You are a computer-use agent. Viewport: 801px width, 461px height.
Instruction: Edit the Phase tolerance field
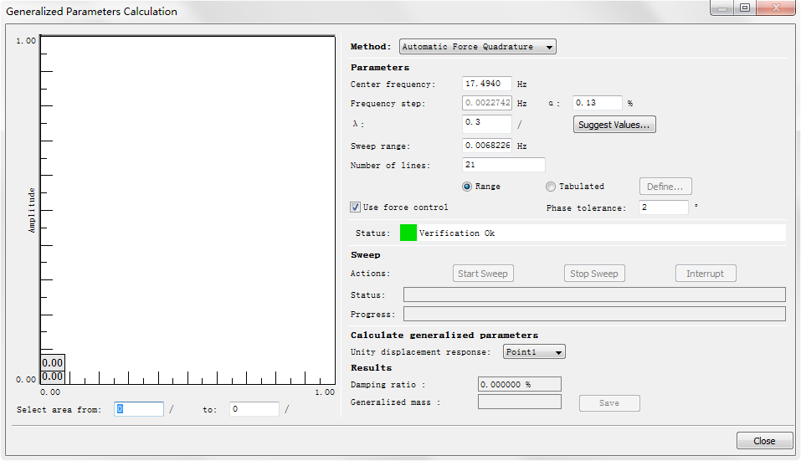664,207
